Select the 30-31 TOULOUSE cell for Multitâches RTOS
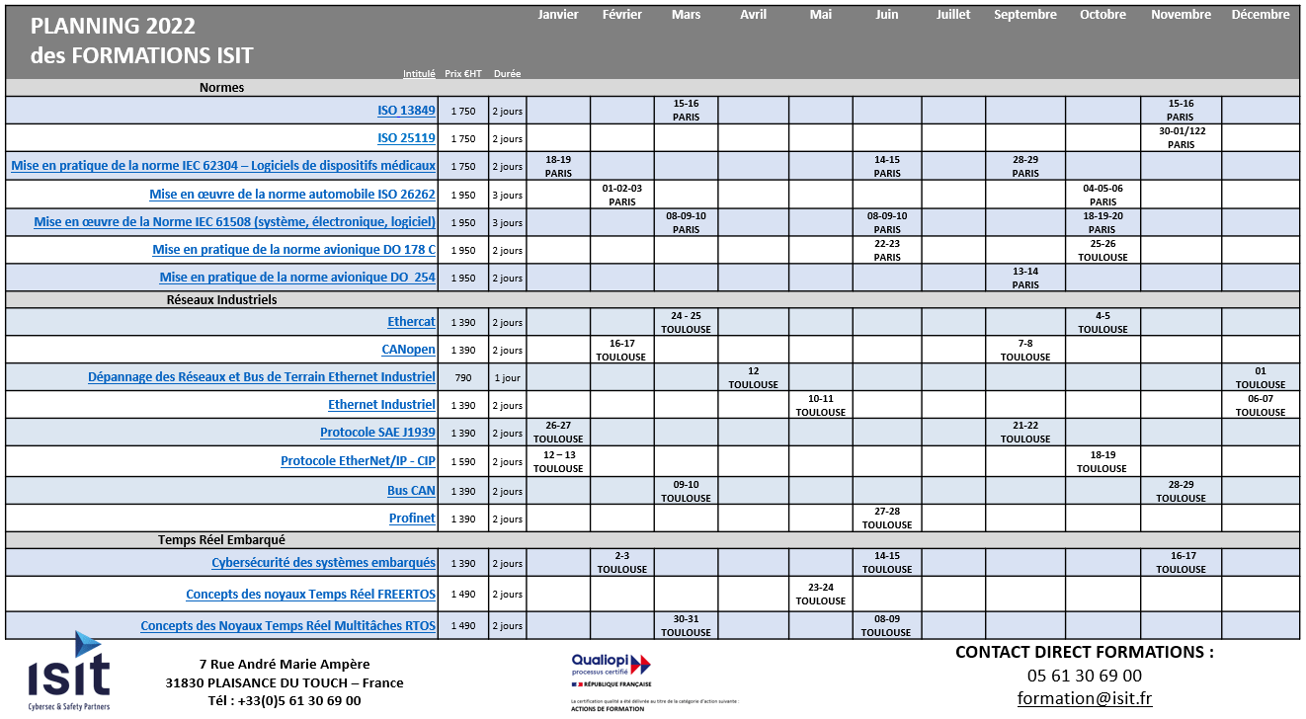 click(686, 626)
